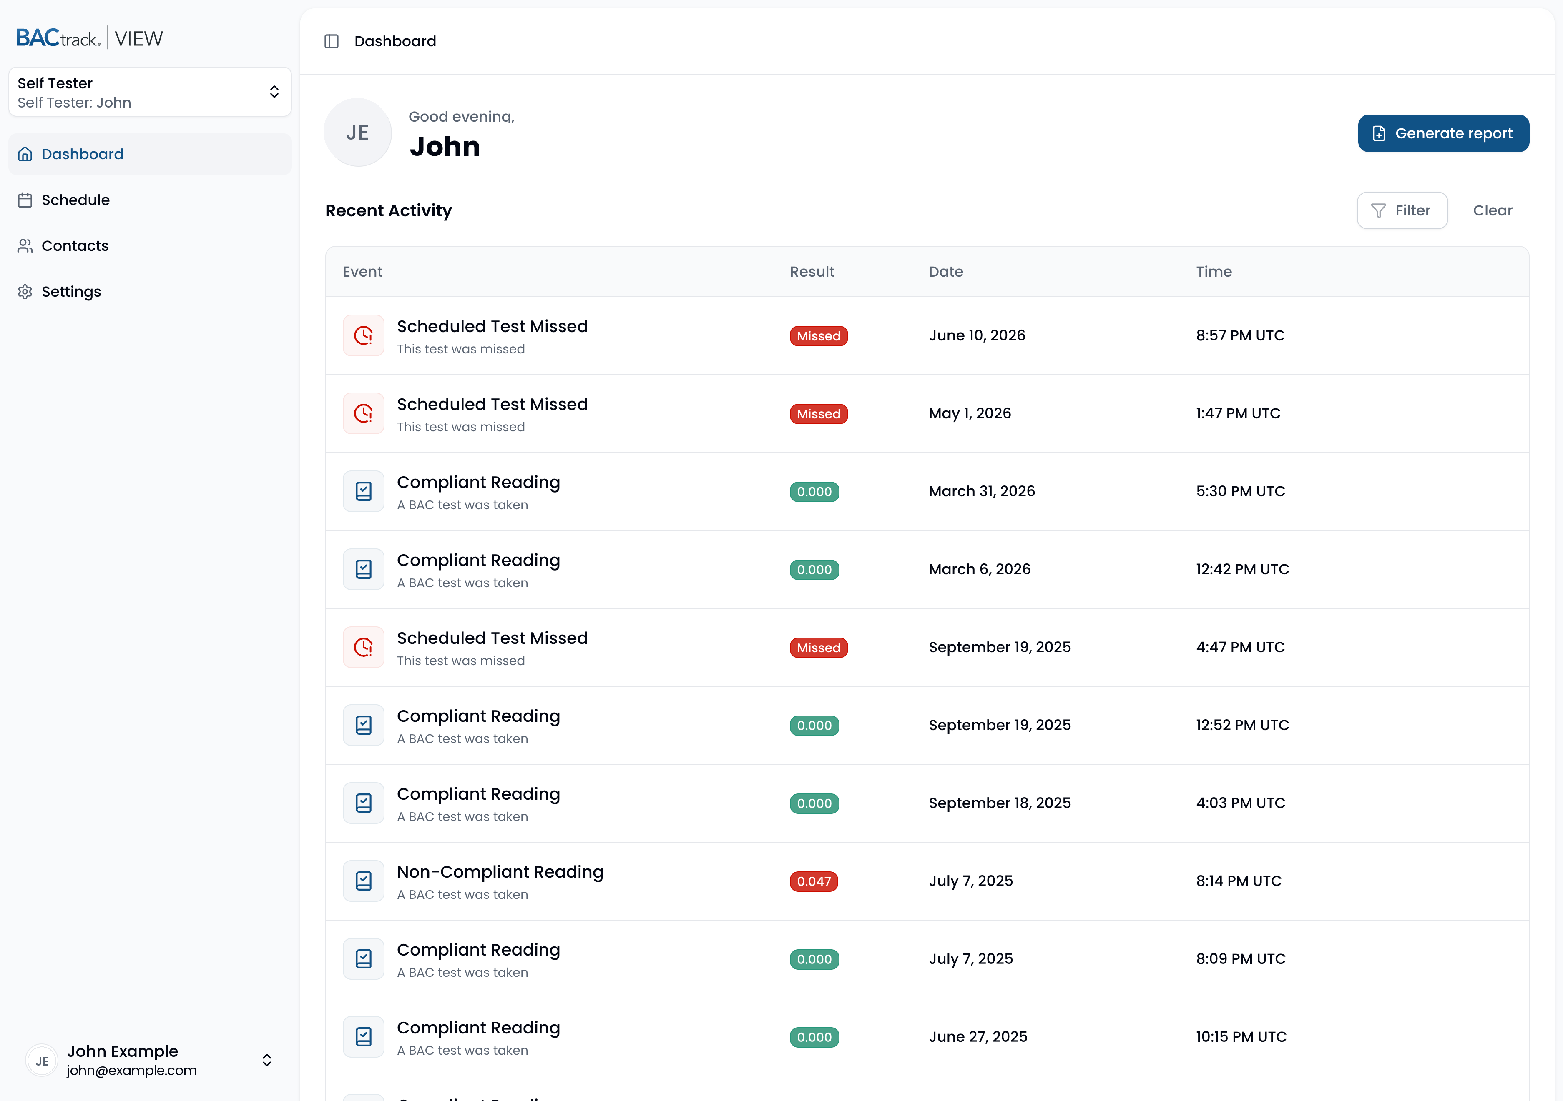
Task: Click missed-test icon for June 10, 2026
Action: tap(364, 335)
